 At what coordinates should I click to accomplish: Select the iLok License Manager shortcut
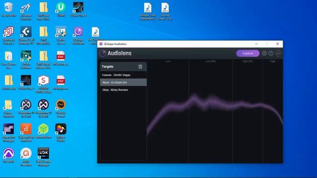43,157
